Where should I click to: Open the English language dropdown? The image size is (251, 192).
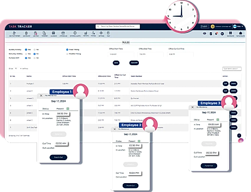(205, 27)
